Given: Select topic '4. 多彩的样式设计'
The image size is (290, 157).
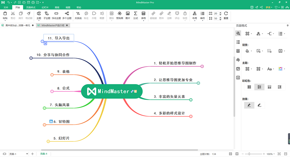Looking at the screenshot, I should 169,113.
